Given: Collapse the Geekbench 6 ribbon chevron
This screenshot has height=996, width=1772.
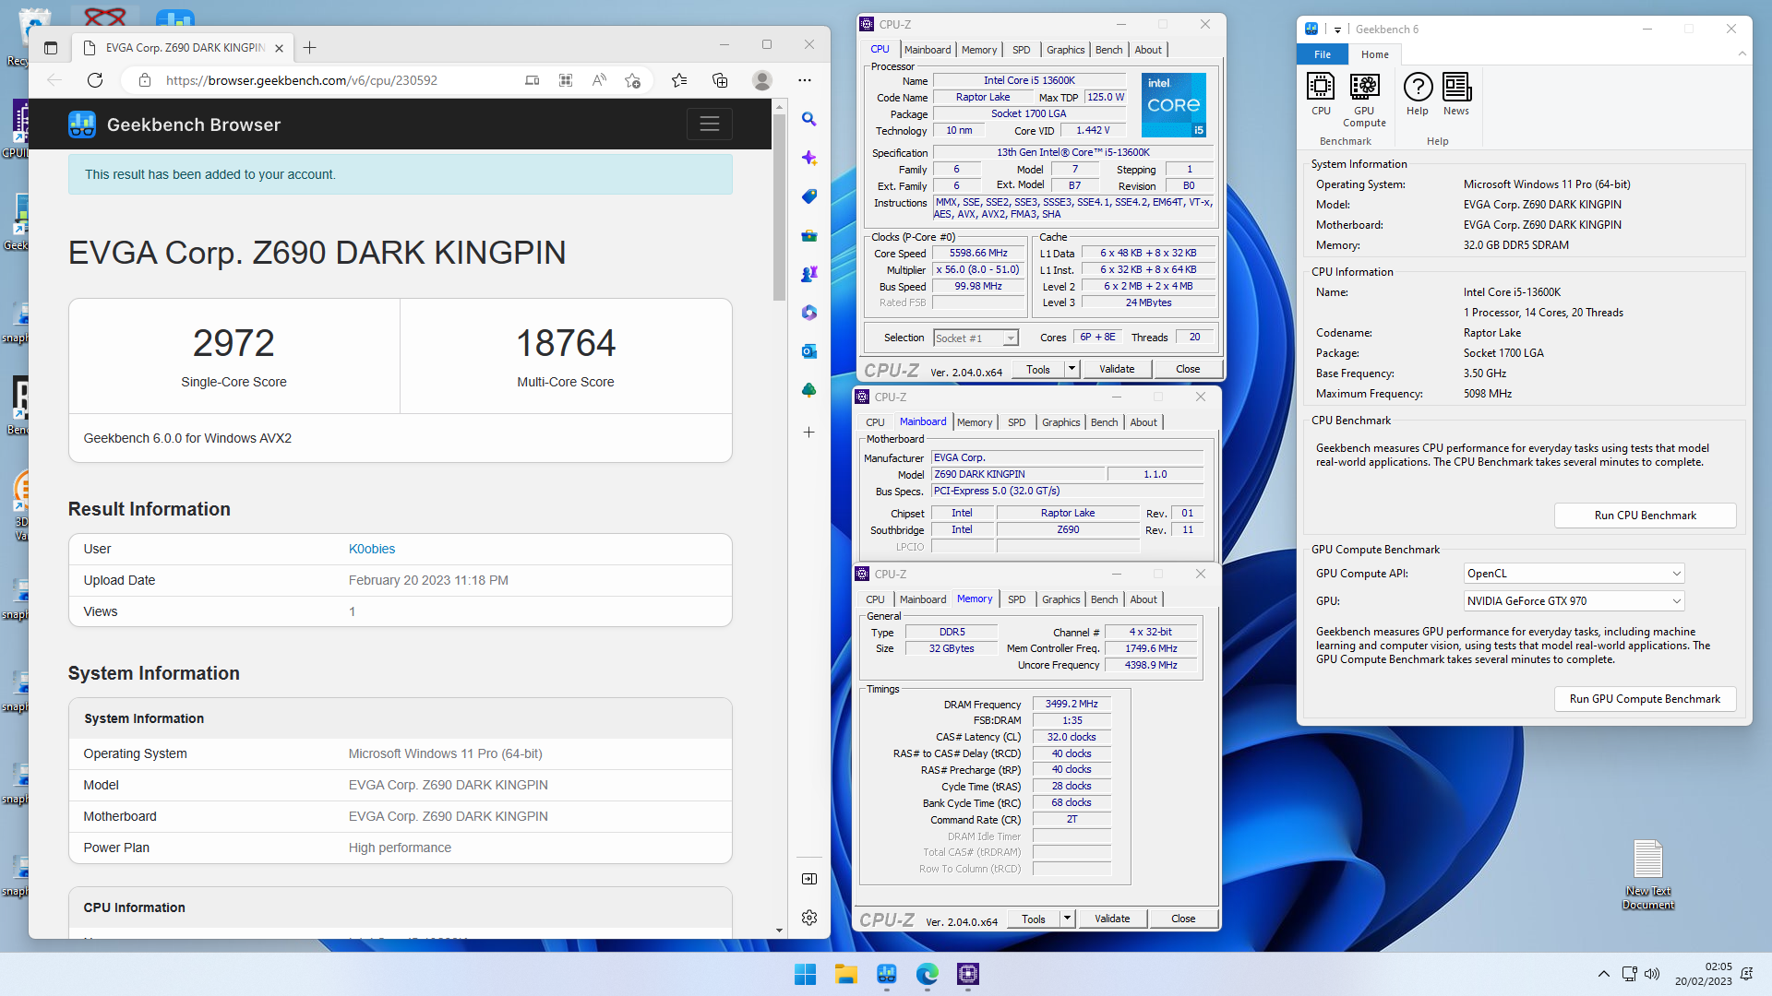Looking at the screenshot, I should tap(1742, 54).
